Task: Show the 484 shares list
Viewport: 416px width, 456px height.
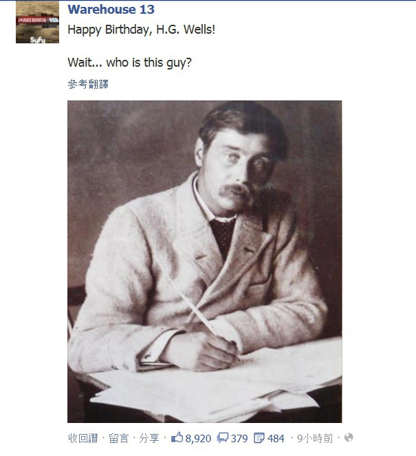Action: 276,438
